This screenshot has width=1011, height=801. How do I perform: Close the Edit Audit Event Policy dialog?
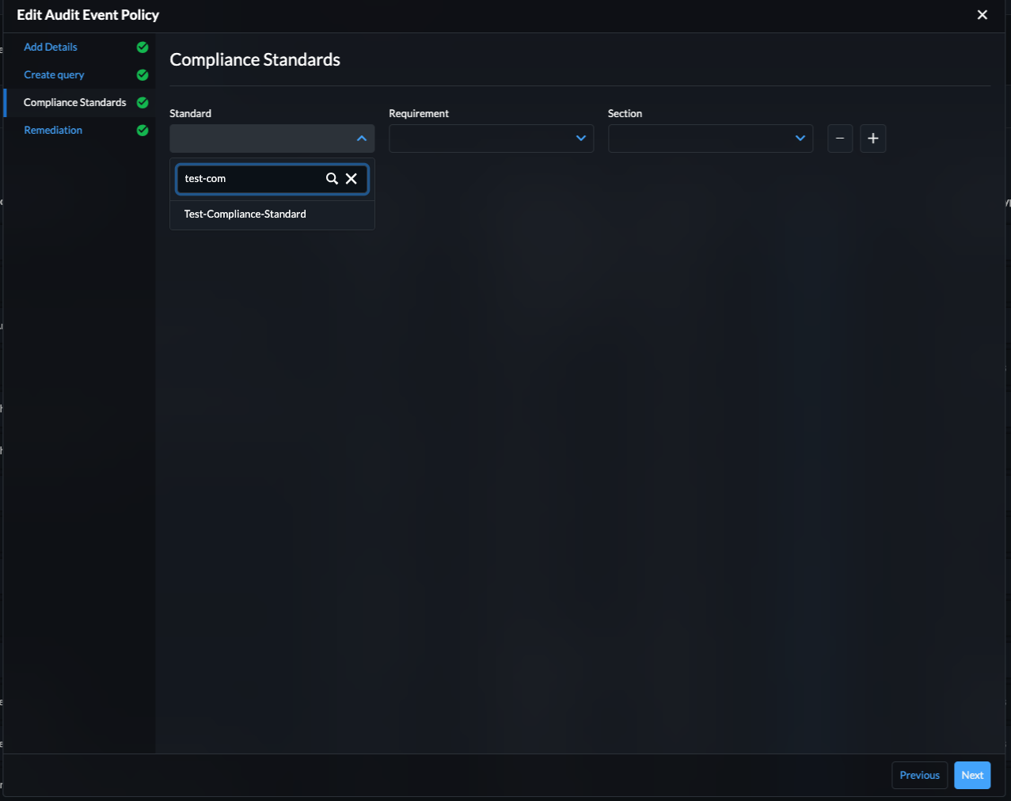[982, 14]
